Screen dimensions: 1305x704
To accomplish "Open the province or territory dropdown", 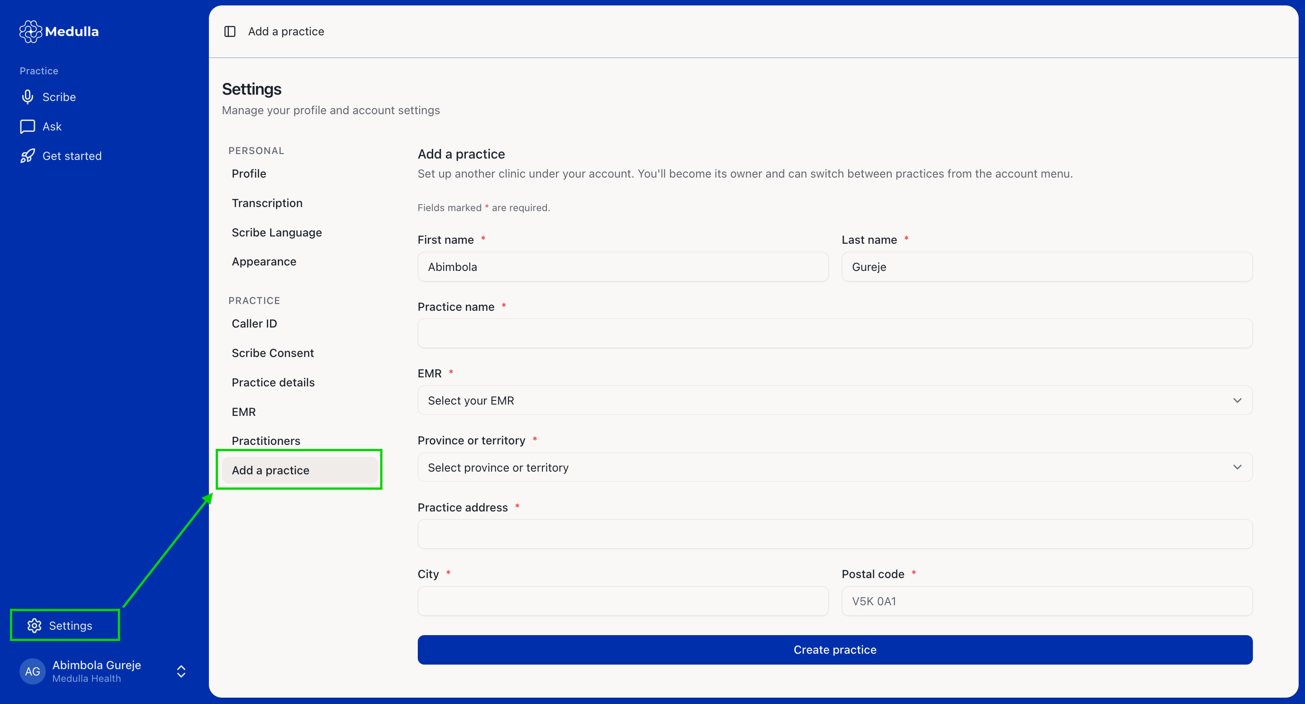I will (x=835, y=467).
